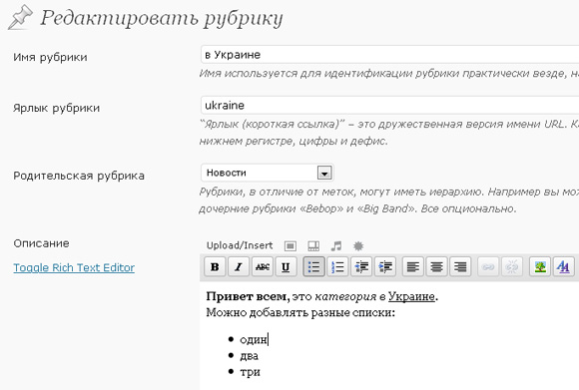Click the list item два in editor

(249, 356)
